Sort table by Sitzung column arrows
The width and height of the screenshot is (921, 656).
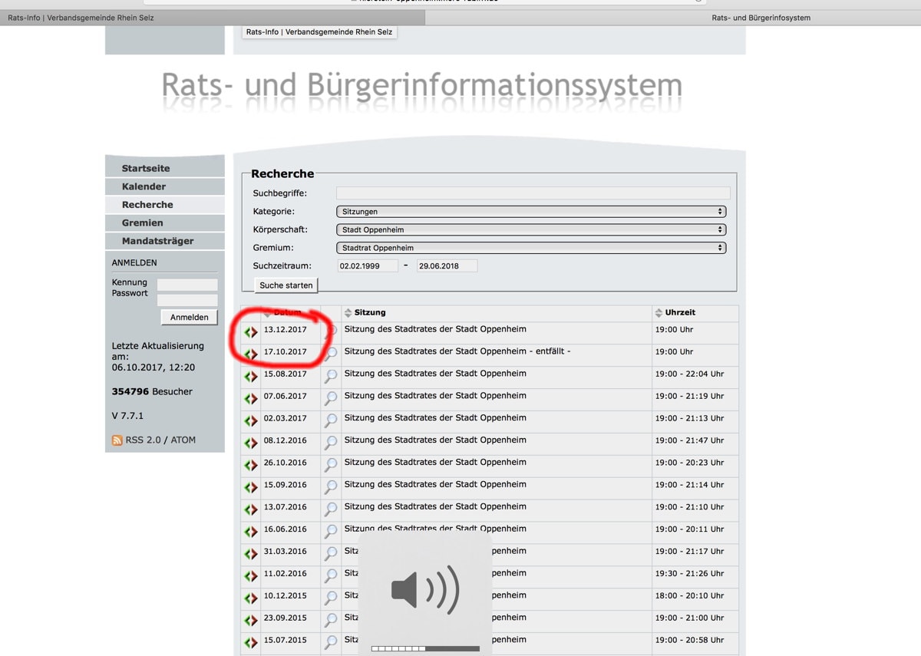348,313
